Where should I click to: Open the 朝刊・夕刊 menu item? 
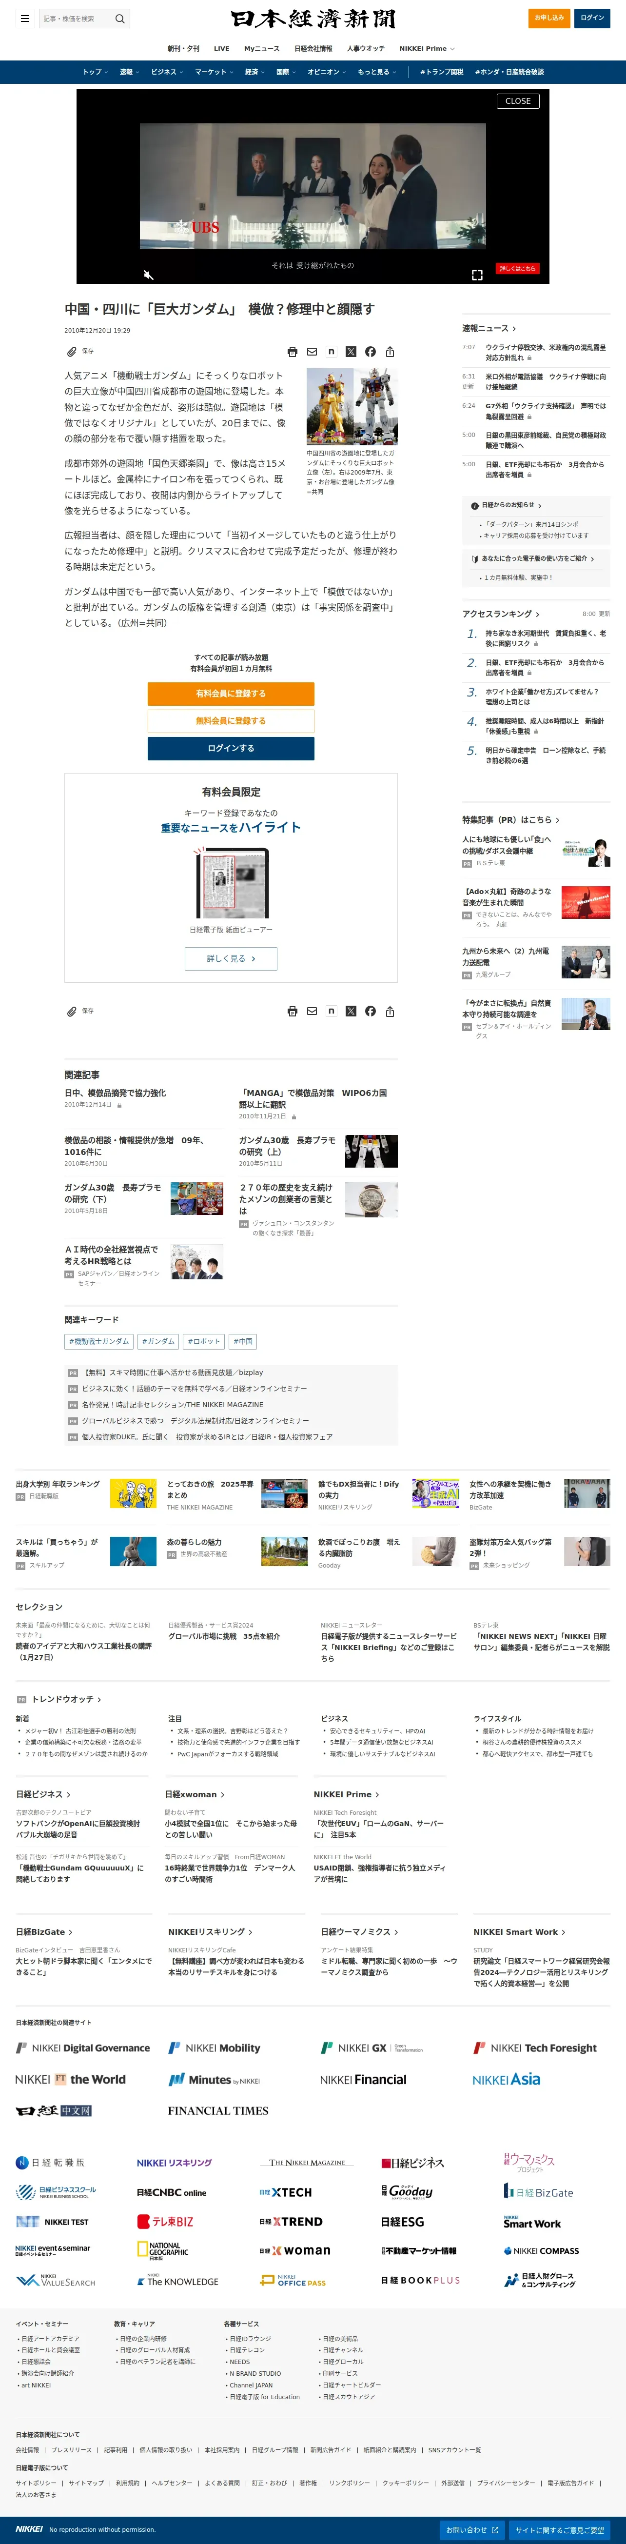(x=184, y=48)
